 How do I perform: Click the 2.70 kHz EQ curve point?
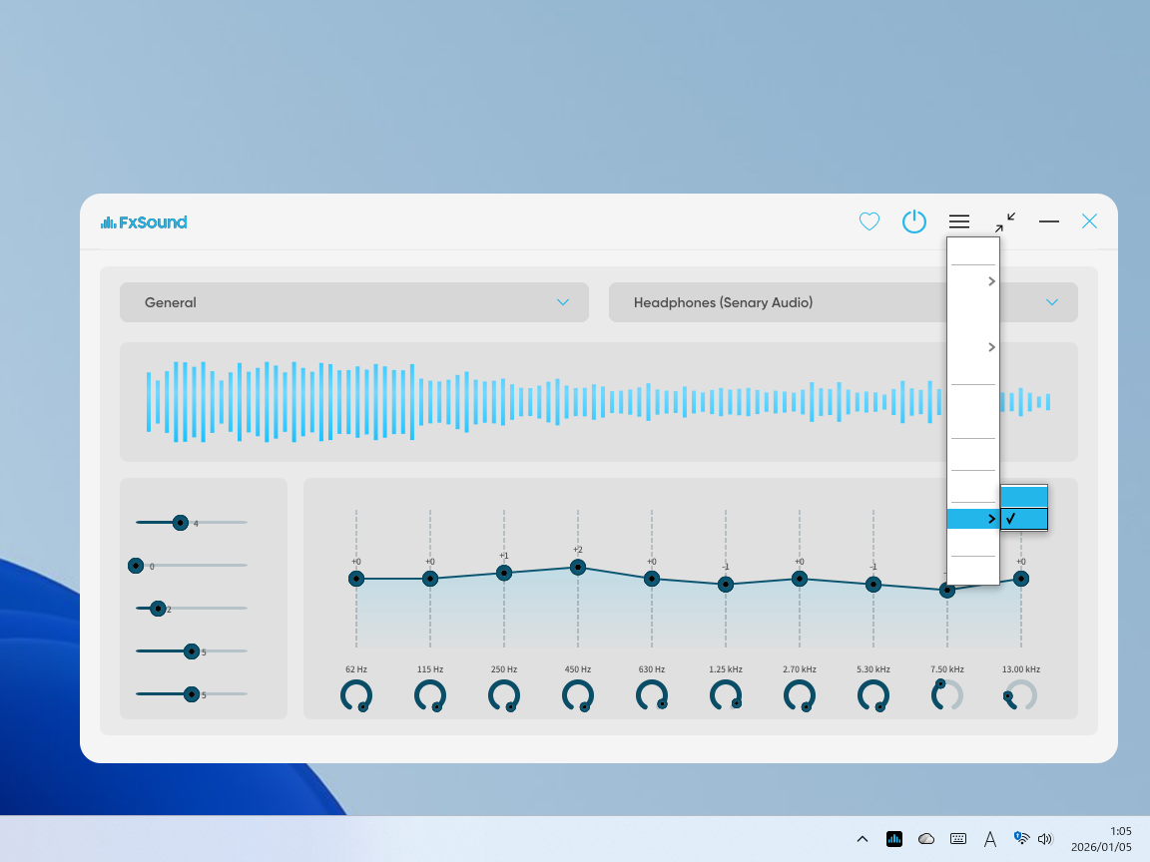pos(800,579)
